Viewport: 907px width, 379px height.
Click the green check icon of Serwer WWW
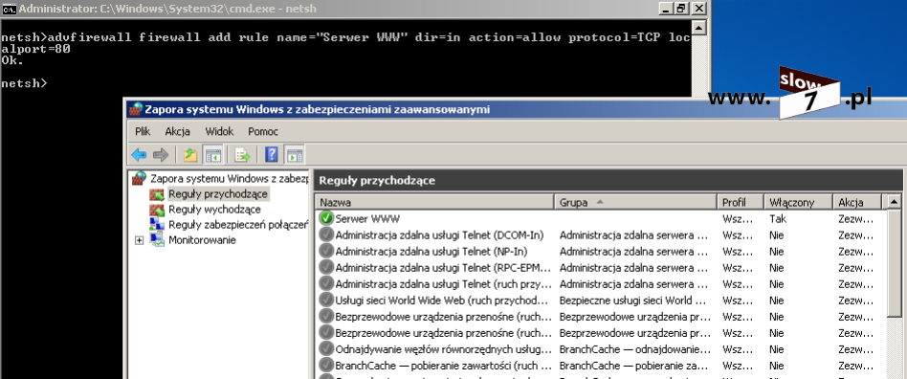[x=326, y=219]
